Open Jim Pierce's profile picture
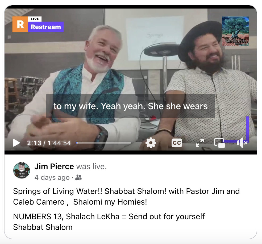Viewport: 262px width, 244px height. point(22,170)
